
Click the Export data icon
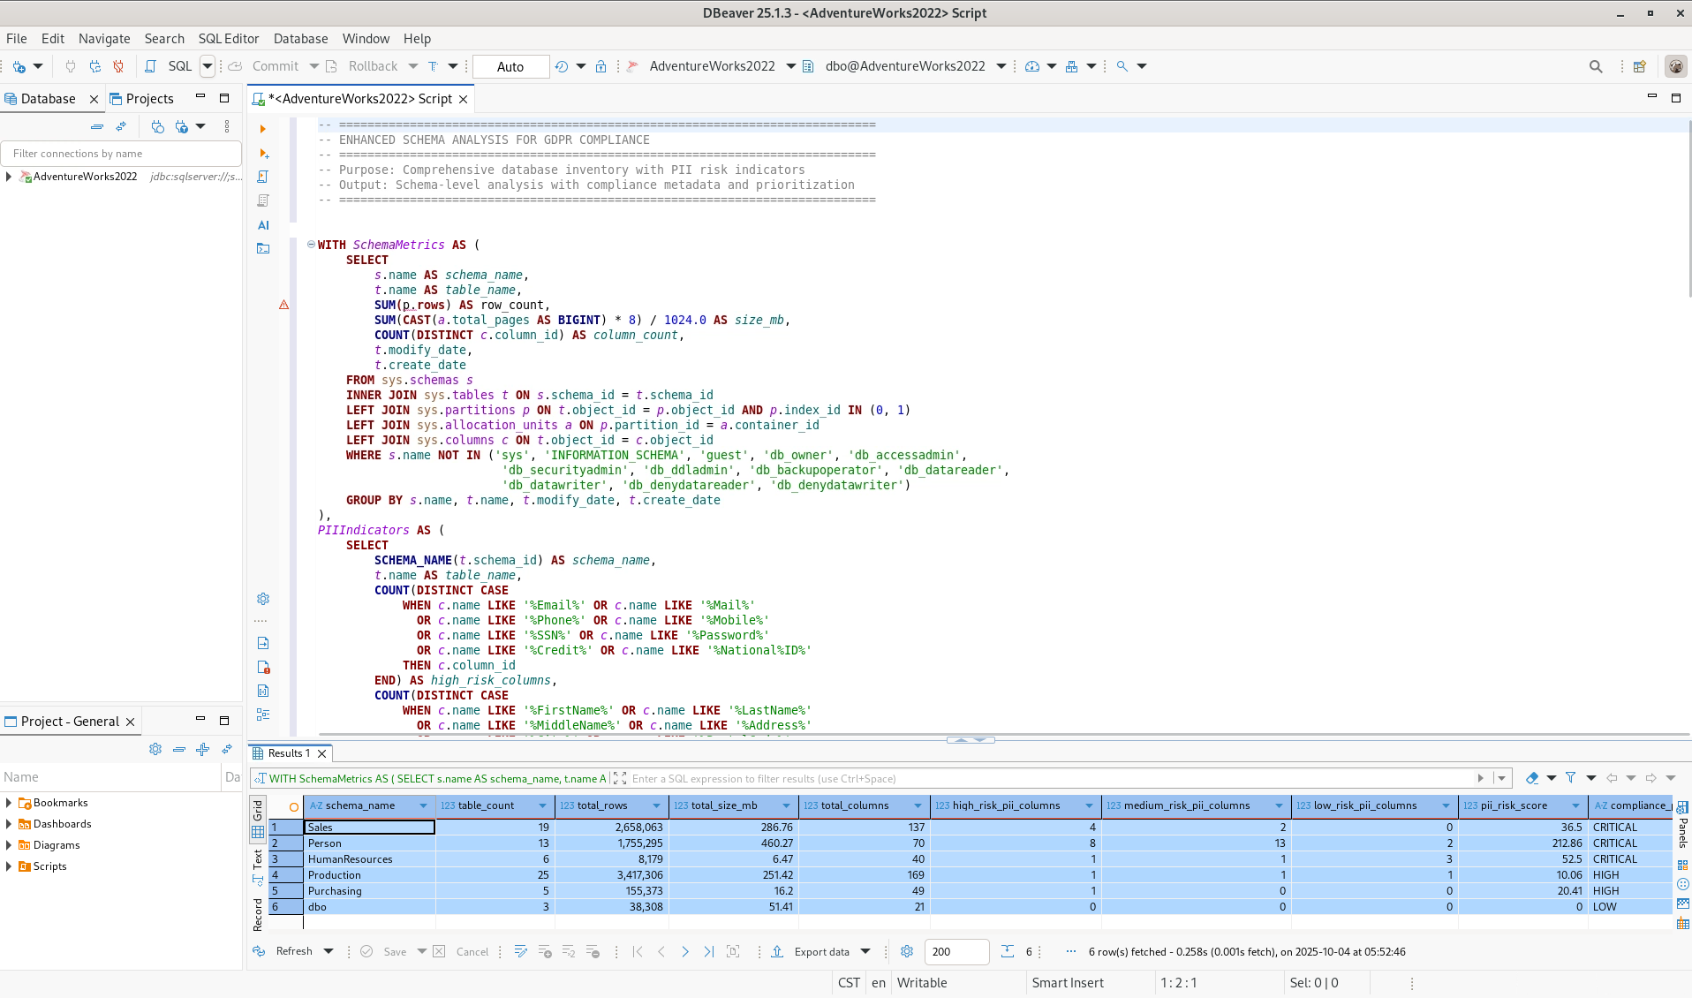[x=777, y=951]
